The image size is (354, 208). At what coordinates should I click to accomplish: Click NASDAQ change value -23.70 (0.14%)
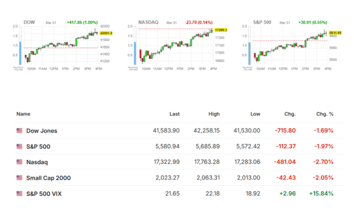[x=199, y=22]
